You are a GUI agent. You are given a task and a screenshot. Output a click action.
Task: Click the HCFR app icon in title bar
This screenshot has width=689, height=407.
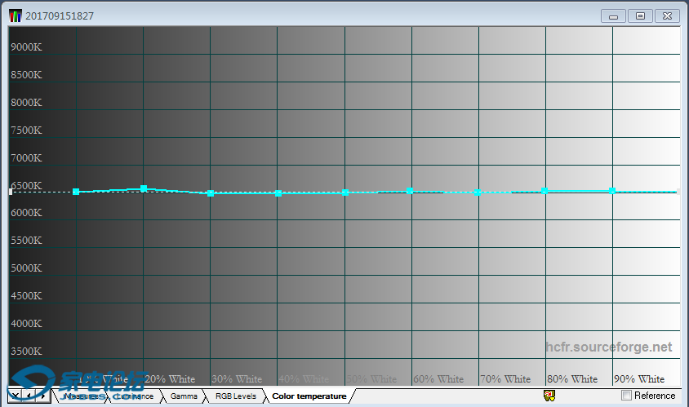pyautogui.click(x=16, y=15)
